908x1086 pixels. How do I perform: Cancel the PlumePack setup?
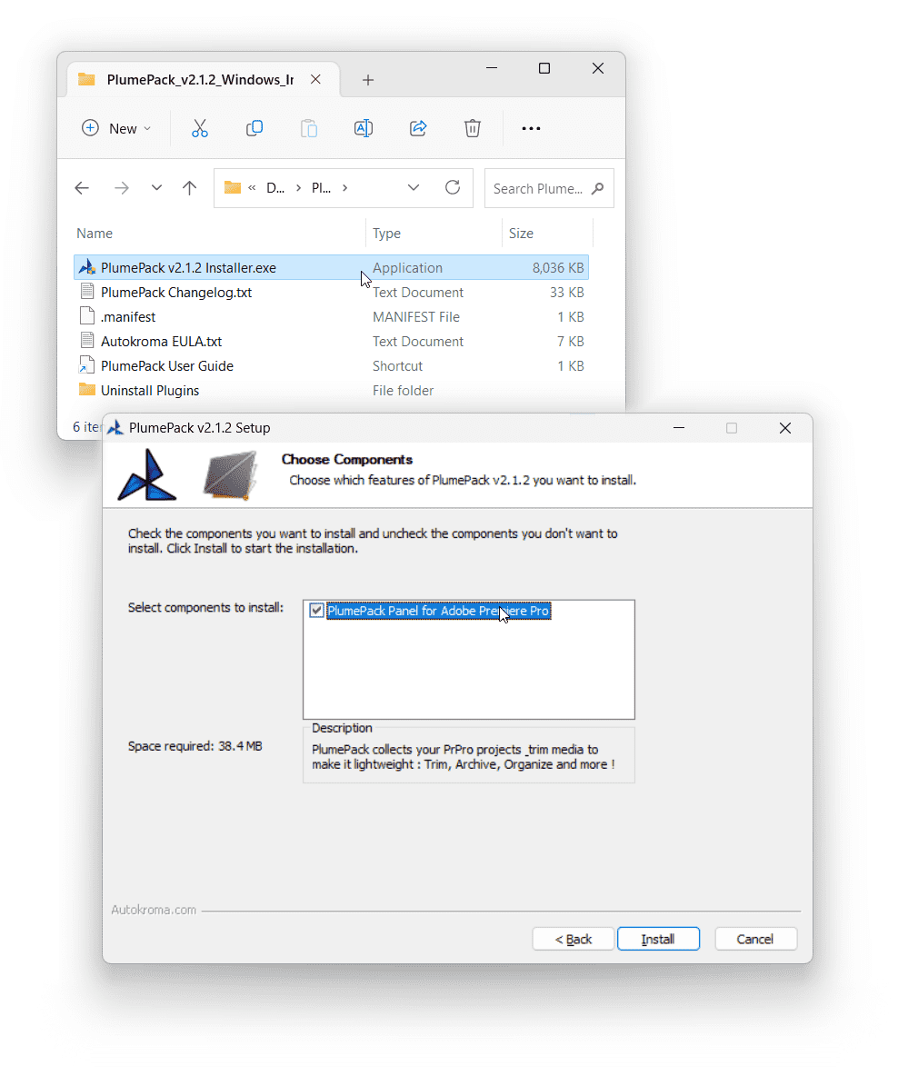(755, 939)
